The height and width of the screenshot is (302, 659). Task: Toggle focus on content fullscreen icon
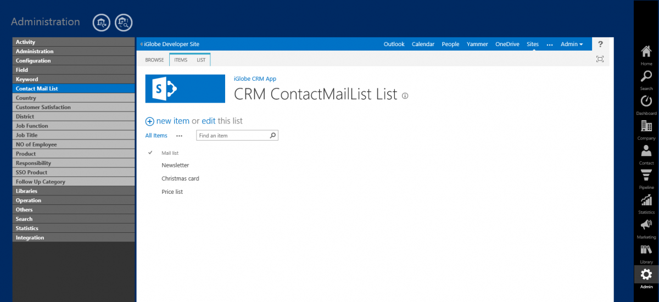[600, 59]
